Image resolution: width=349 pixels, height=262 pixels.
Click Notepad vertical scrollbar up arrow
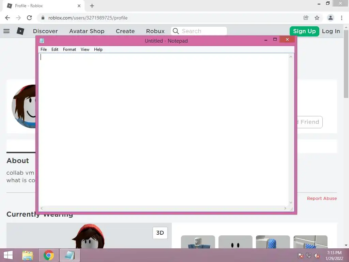291,57
